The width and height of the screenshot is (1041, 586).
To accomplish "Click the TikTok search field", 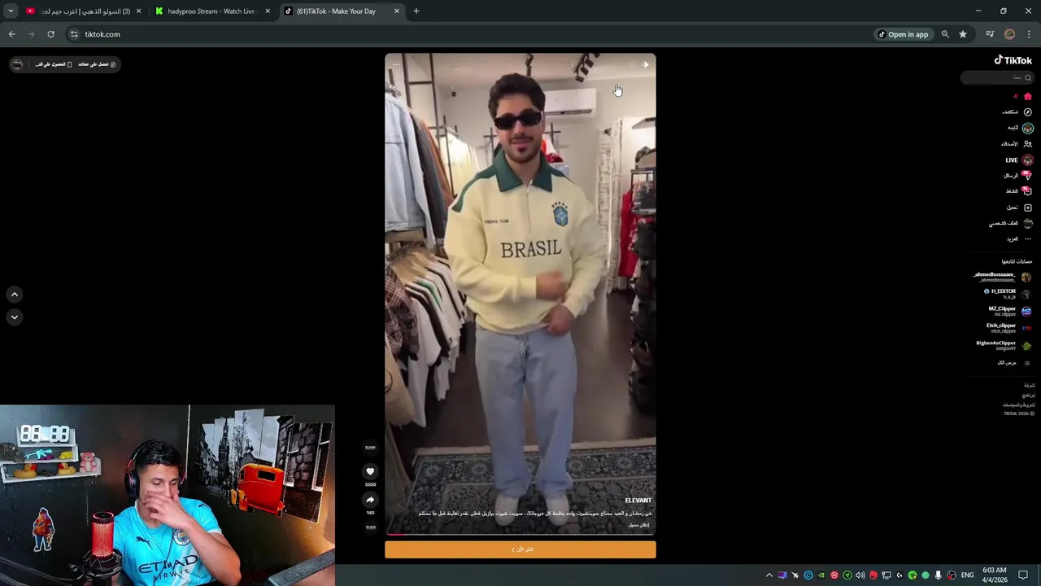I will coord(997,77).
